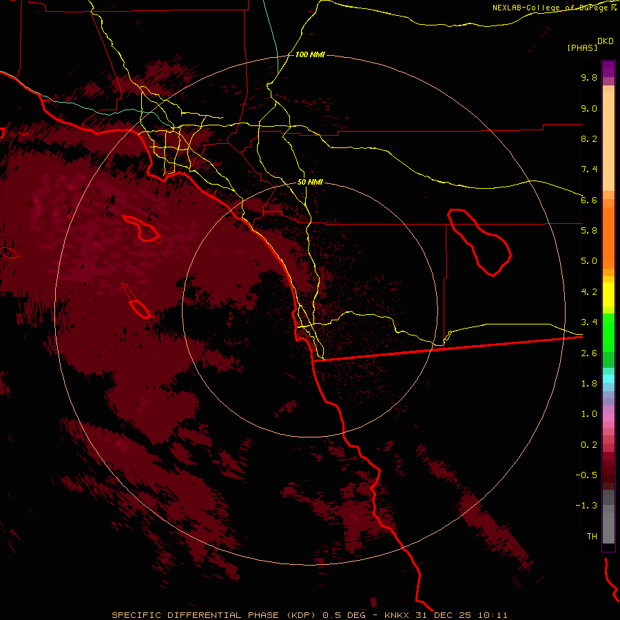The image size is (620, 620).
Task: Click the 7.4 legend scale value
Action: tap(589, 169)
